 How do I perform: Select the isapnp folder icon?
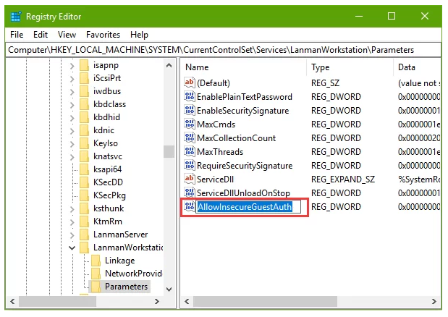tap(84, 65)
